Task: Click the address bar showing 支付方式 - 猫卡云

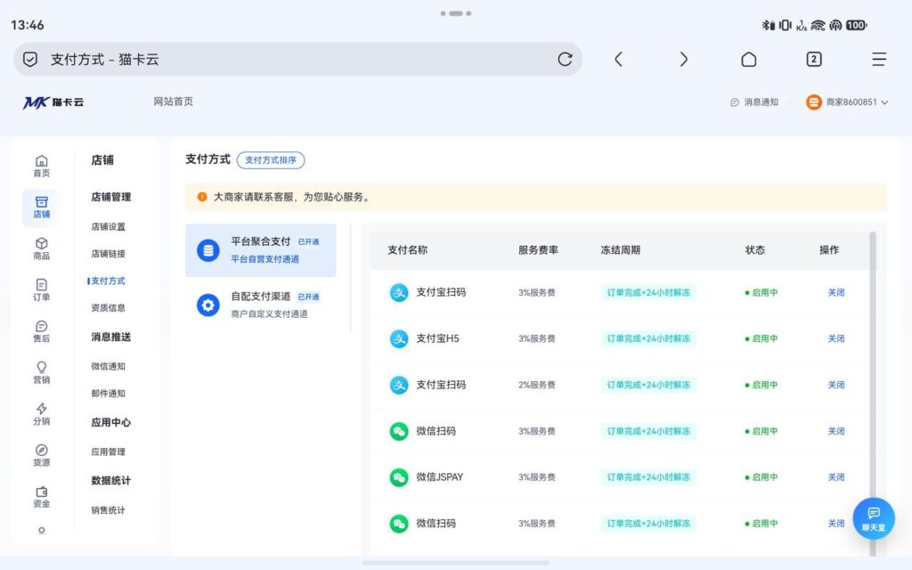Action: tap(297, 60)
